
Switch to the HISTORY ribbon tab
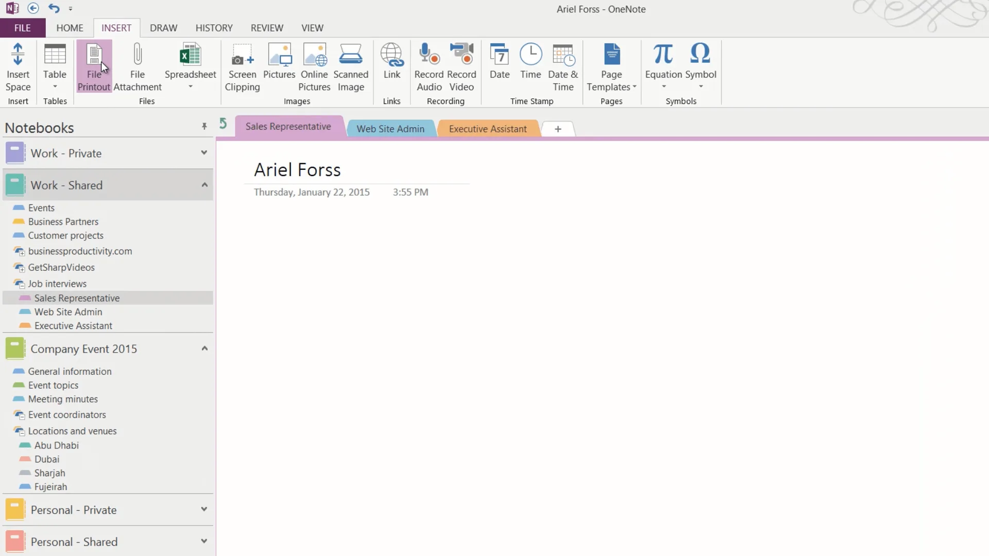214,28
